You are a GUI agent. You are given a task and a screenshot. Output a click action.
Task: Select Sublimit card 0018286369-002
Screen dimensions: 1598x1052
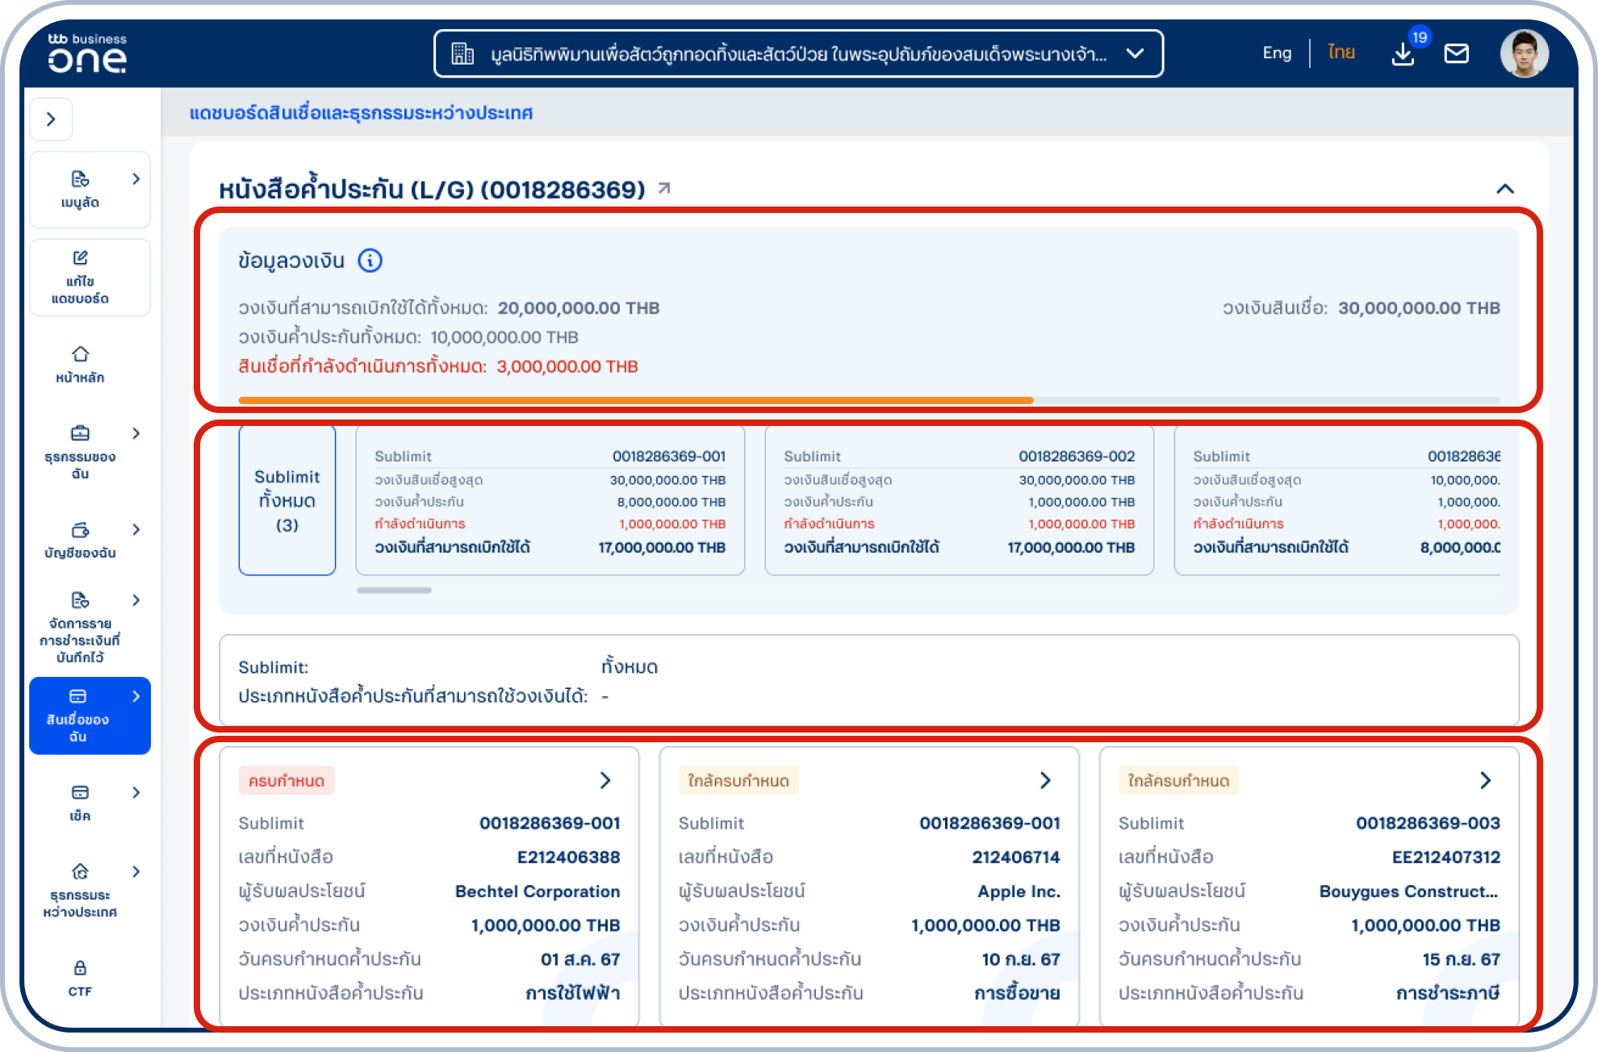(x=960, y=501)
